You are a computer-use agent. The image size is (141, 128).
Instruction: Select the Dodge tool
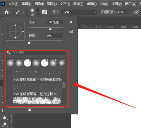coord(4,124)
